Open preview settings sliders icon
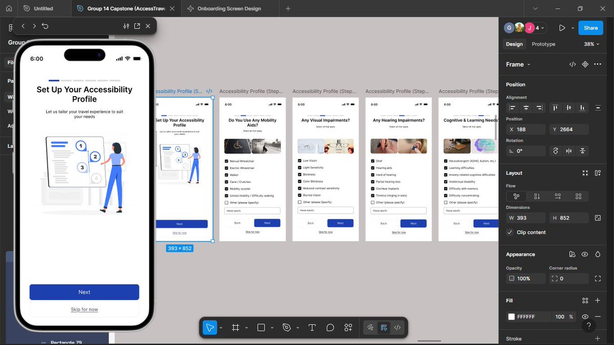Image resolution: width=614 pixels, height=345 pixels. pyautogui.click(x=126, y=26)
